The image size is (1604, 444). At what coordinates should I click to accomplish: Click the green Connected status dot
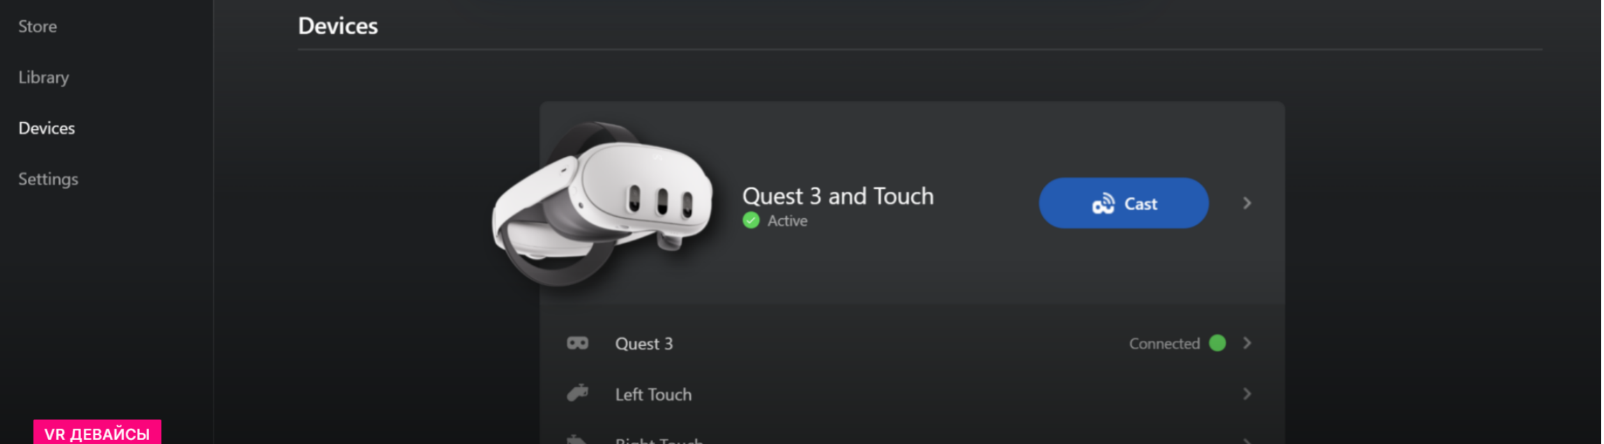[1217, 343]
